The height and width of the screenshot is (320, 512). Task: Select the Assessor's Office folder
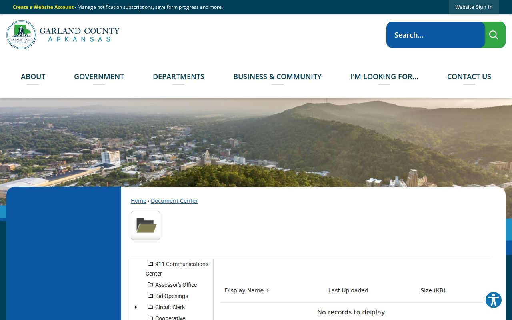pos(176,285)
